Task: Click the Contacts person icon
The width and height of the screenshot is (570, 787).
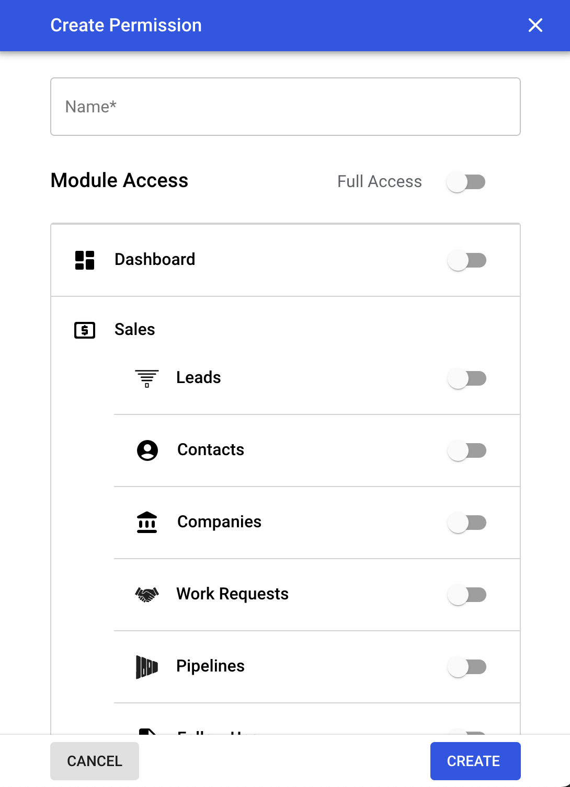Action: point(147,450)
